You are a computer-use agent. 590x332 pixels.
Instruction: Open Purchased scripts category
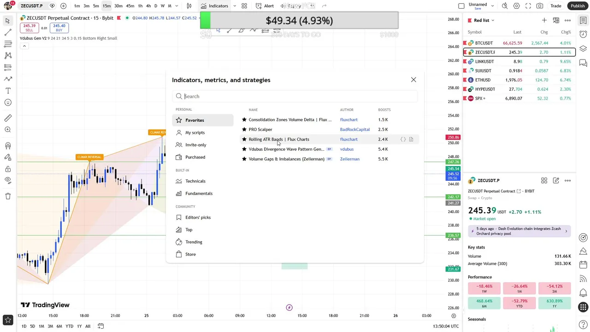point(203,157)
